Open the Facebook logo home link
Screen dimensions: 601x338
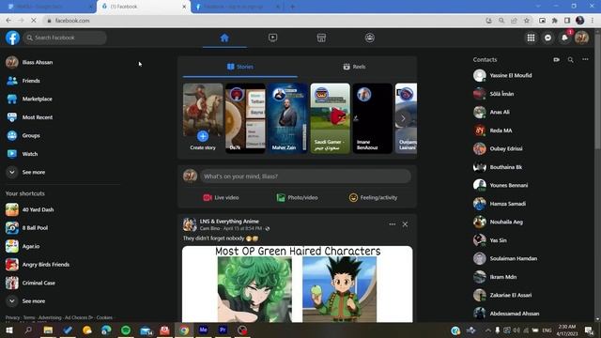coord(12,38)
